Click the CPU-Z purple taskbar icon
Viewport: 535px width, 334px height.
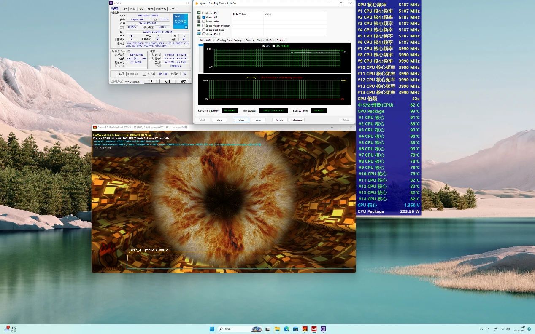(x=323, y=329)
